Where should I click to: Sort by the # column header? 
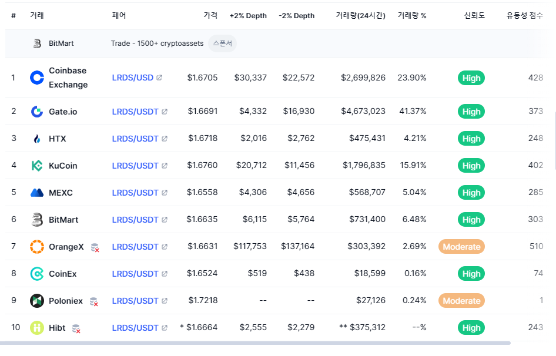tap(14, 16)
